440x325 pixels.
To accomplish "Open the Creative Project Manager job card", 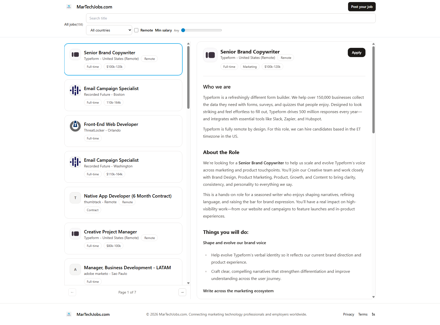I will pyautogui.click(x=123, y=238).
